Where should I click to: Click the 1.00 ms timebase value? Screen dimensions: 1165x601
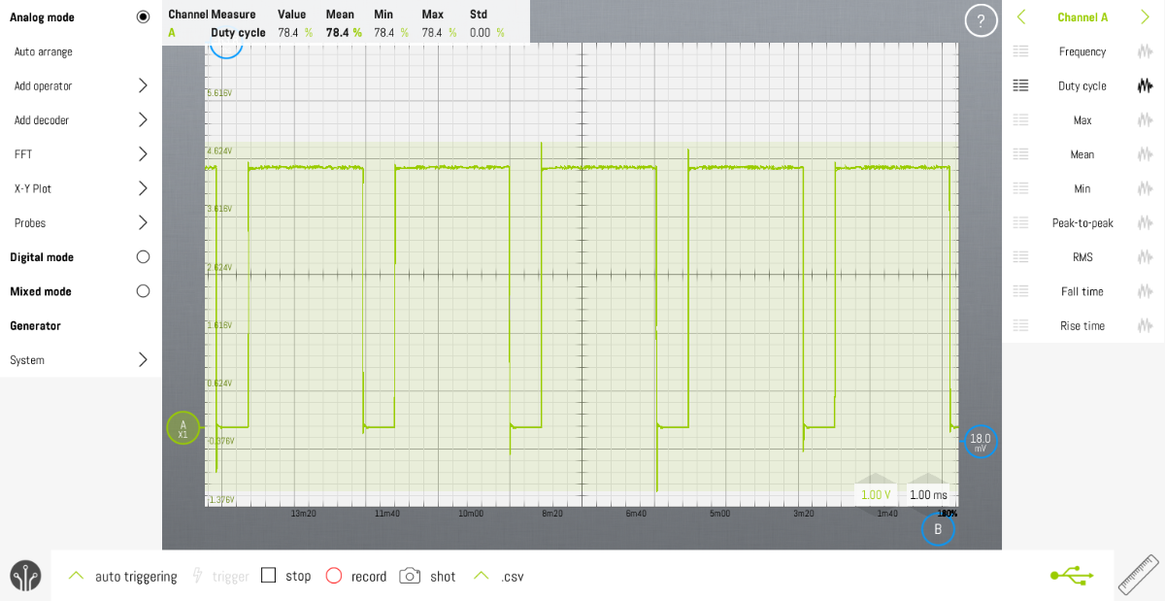click(928, 494)
